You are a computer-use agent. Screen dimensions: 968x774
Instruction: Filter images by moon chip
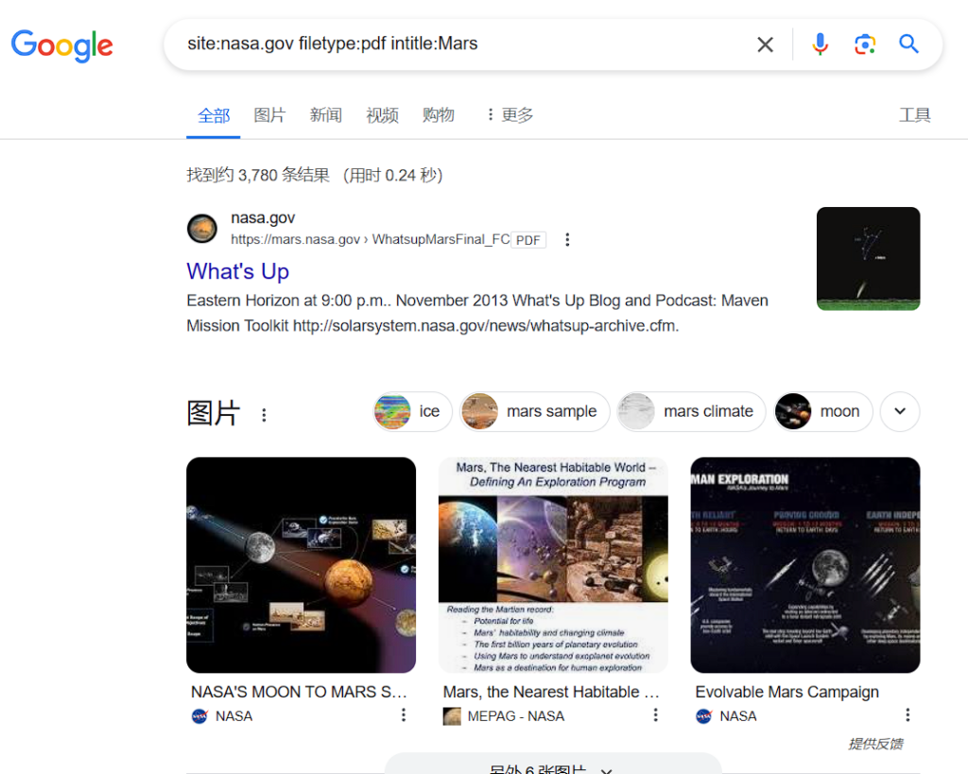point(823,412)
